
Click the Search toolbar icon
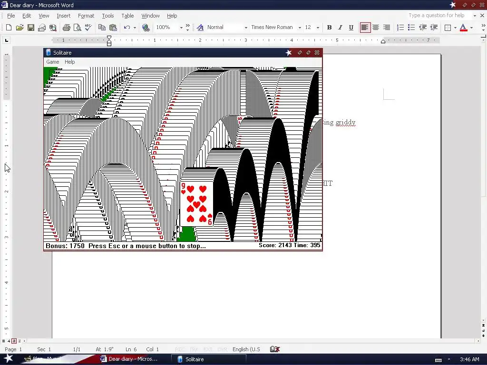point(53,27)
